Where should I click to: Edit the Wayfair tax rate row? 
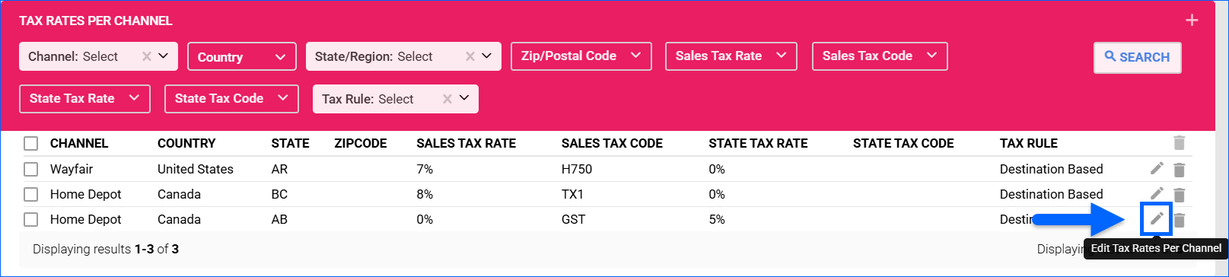tap(1157, 168)
